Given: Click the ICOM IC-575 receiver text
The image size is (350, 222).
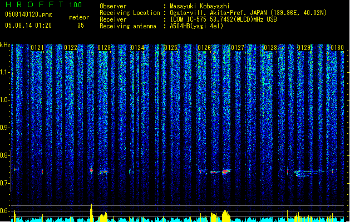Looking at the screenshot, I should click(223, 19).
